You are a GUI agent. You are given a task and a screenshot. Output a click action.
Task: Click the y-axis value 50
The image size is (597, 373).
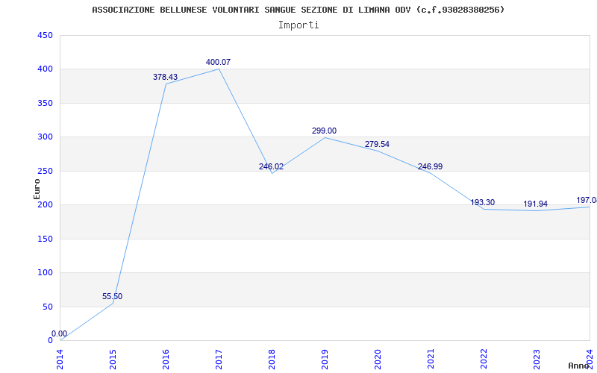pyautogui.click(x=47, y=307)
